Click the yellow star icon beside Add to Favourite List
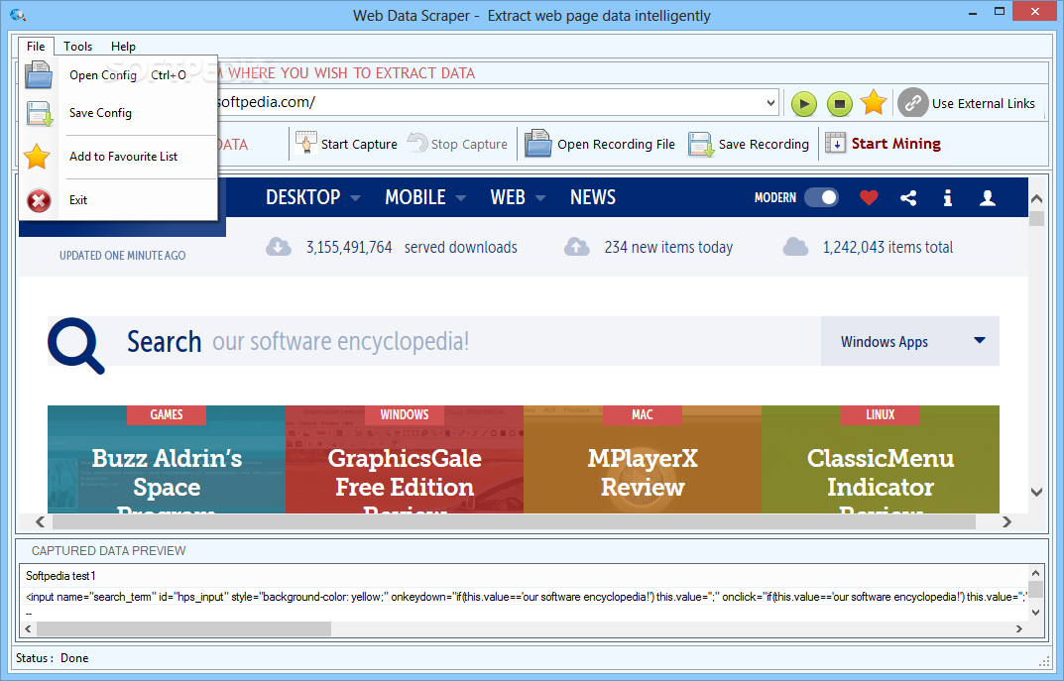1064x681 pixels. coord(37,157)
